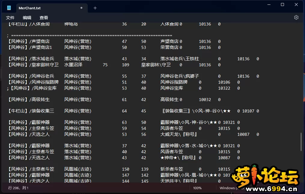This screenshot has height=194, width=305.
Task: Click the text 水墨沼泽
Action: point(73,65)
